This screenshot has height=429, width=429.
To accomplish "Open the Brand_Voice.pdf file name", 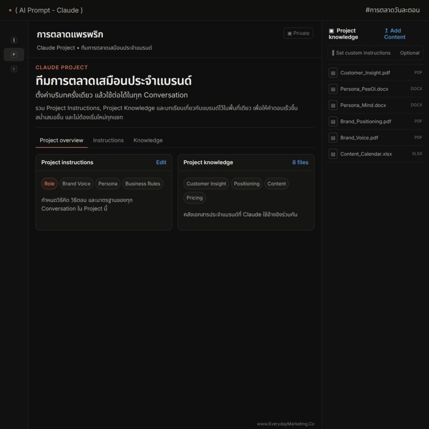I will point(359,138).
